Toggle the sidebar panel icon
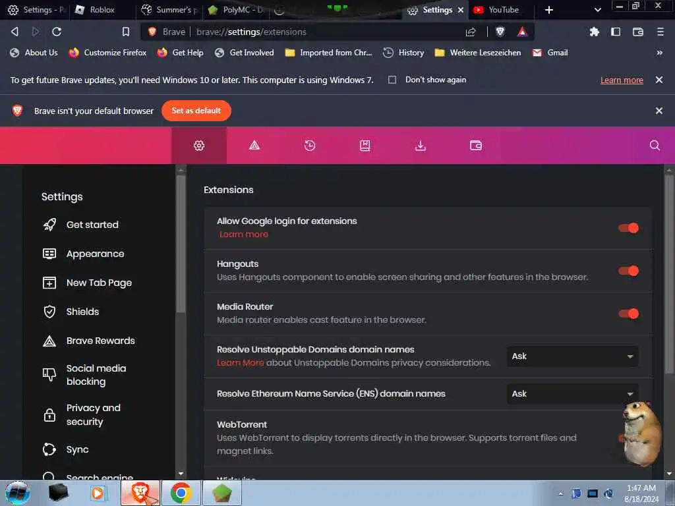Screen dimensions: 675x506 [616, 32]
